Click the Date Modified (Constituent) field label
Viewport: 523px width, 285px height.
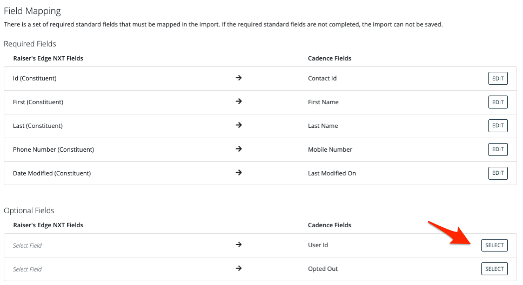click(52, 173)
